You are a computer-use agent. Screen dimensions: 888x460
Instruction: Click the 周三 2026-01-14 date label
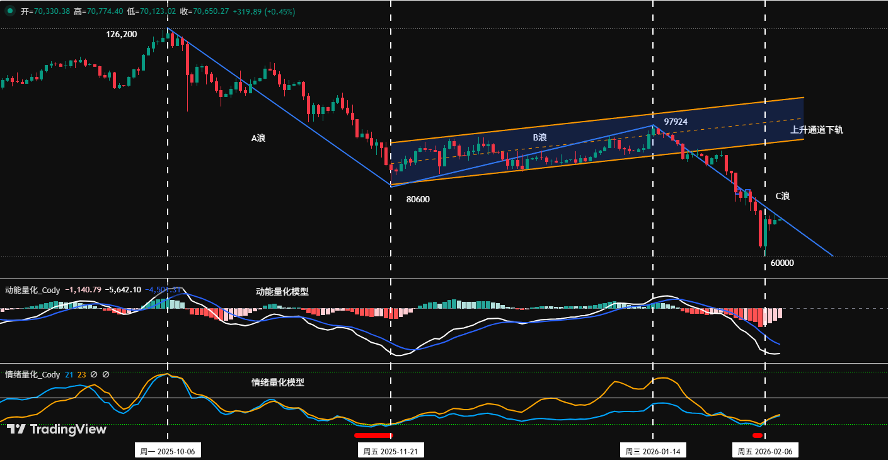[652, 451]
